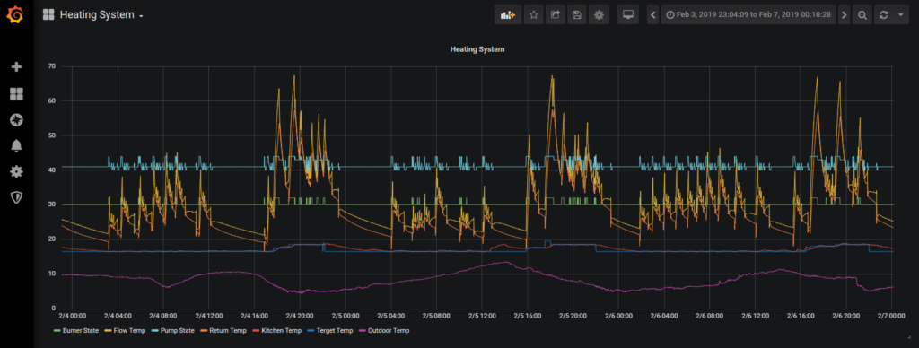Image resolution: width=919 pixels, height=348 pixels.
Task: Refresh the dashboard
Action: pos(883,15)
